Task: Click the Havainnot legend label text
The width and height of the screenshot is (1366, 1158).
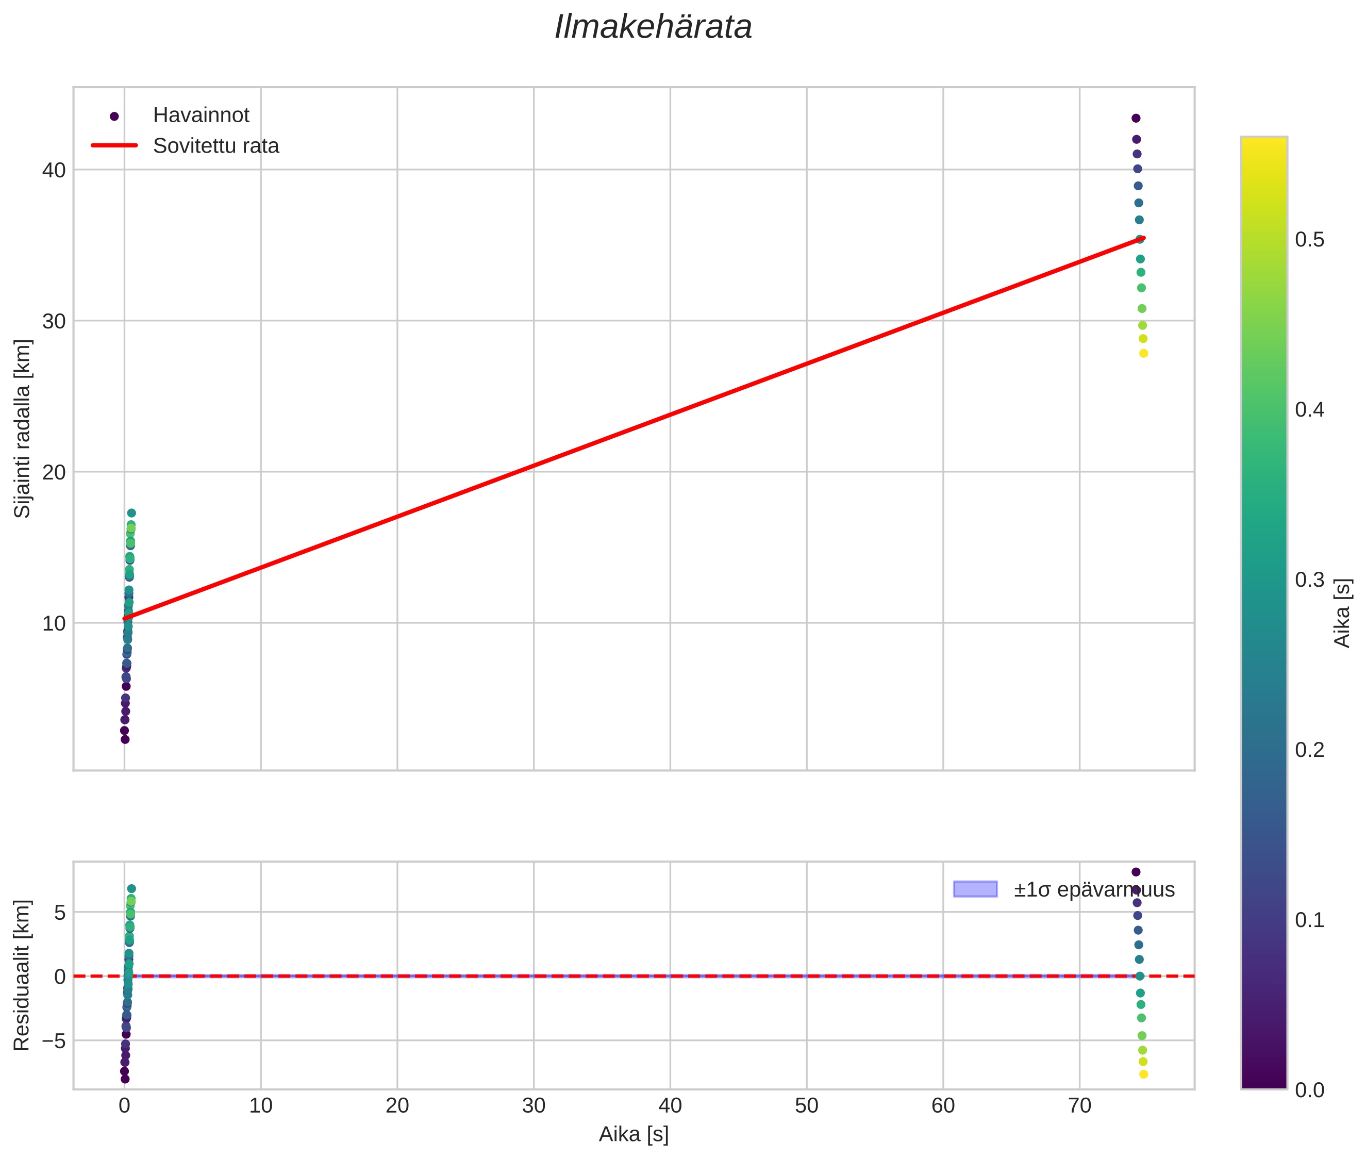Action: tap(201, 115)
